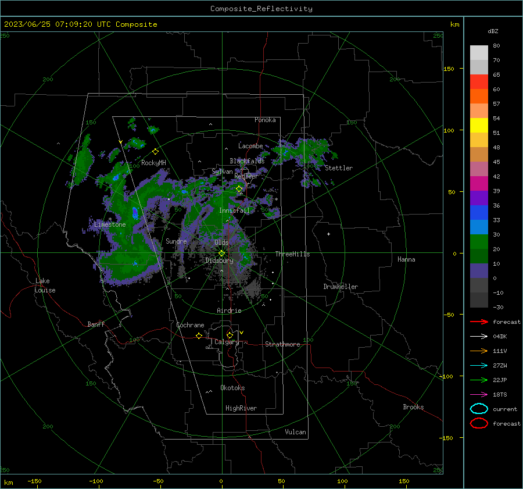Click the RockyMH label
This screenshot has height=489, width=523.
pos(153,163)
